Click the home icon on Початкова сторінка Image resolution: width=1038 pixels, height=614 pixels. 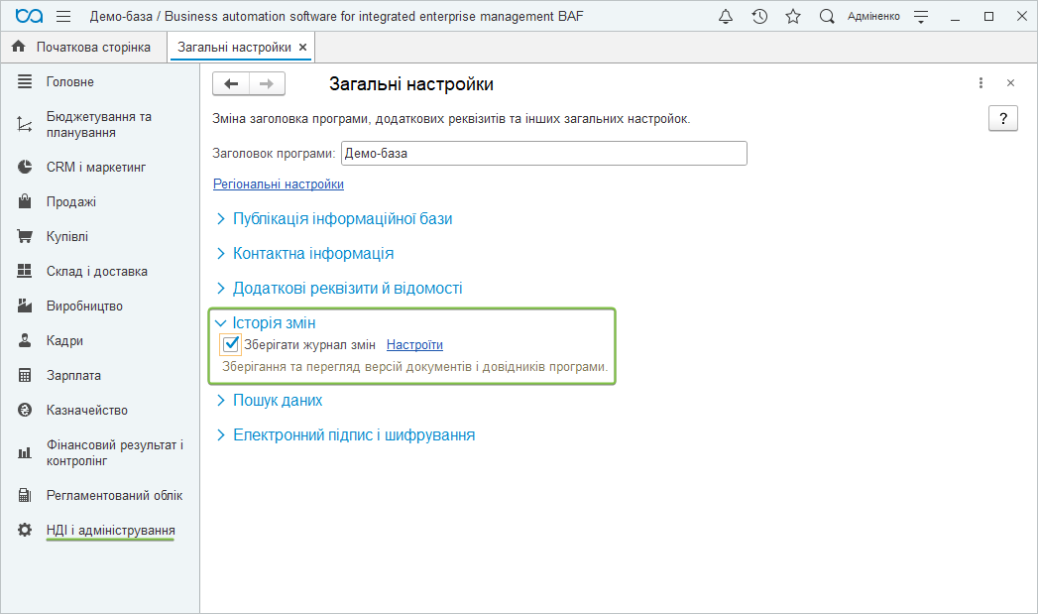(x=19, y=47)
